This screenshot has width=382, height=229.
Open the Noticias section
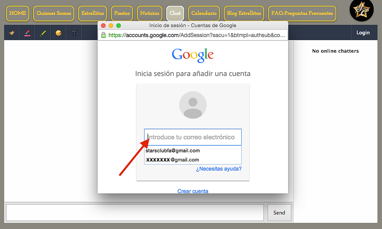(150, 13)
